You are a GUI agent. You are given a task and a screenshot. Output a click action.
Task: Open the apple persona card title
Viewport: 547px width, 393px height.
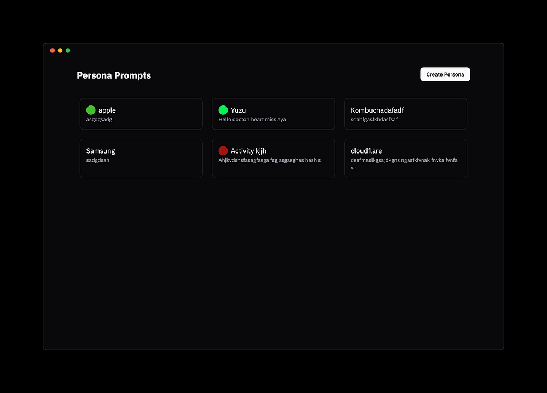[107, 110]
